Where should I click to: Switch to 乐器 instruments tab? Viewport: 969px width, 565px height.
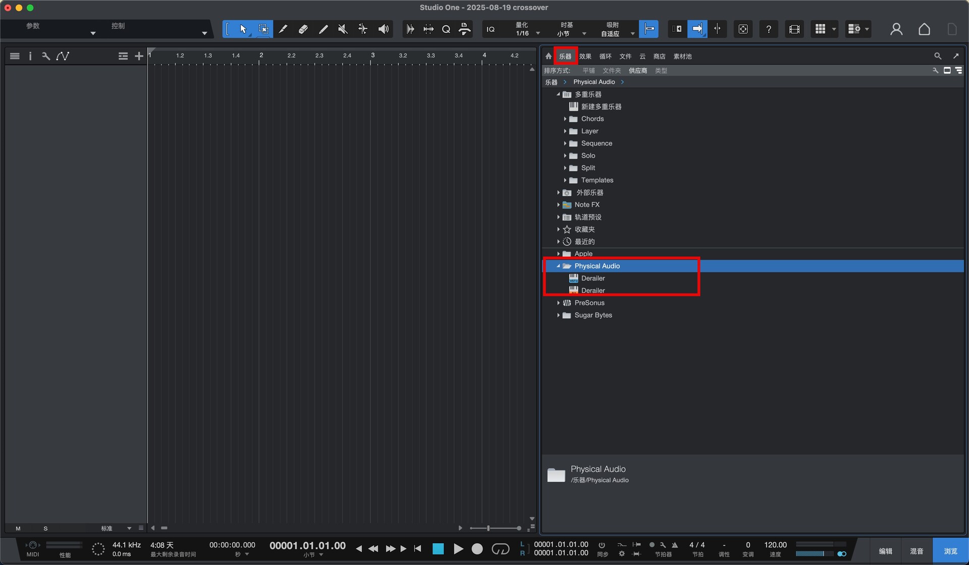[x=565, y=56]
